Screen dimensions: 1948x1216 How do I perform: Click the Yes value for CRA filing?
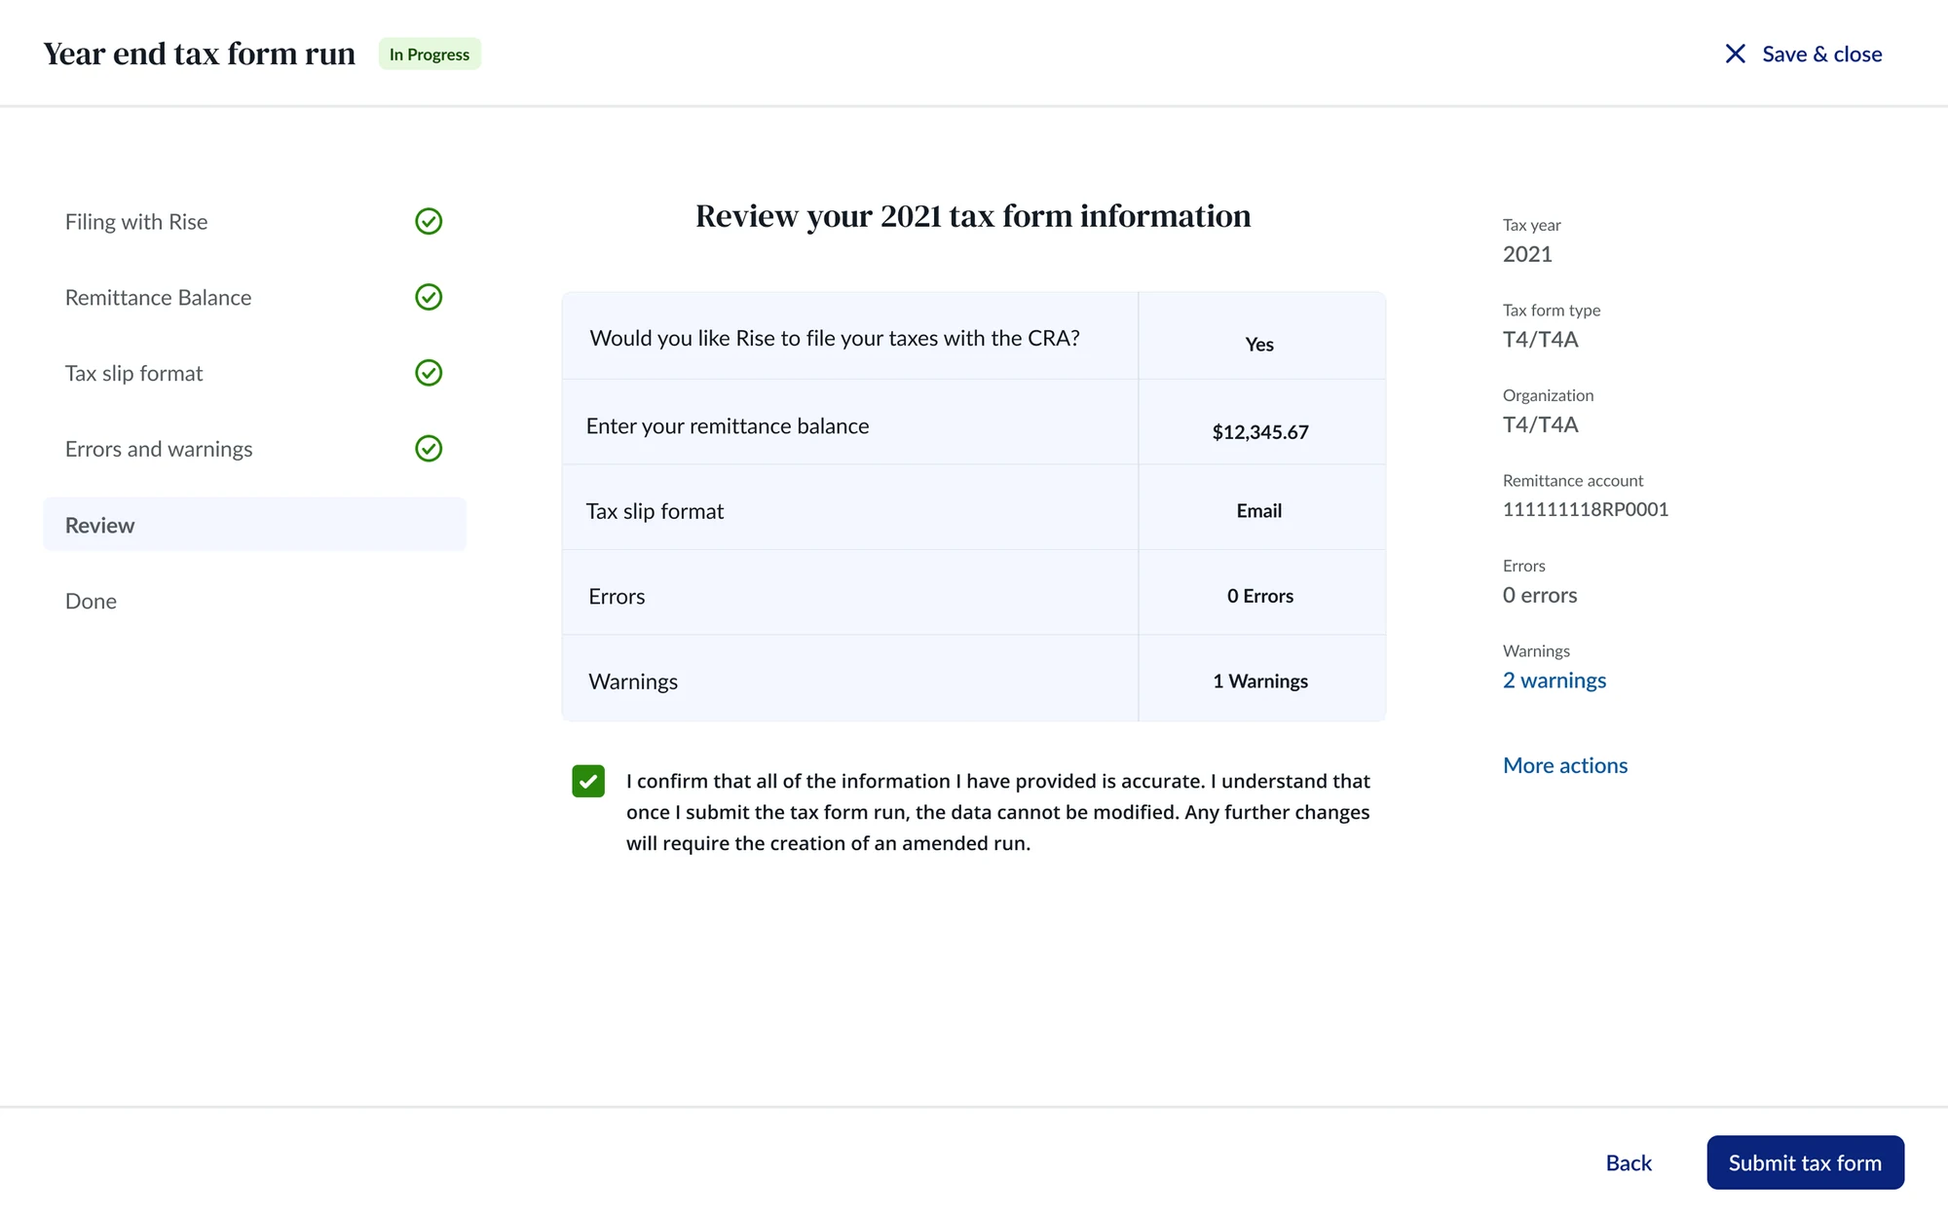coord(1259,345)
